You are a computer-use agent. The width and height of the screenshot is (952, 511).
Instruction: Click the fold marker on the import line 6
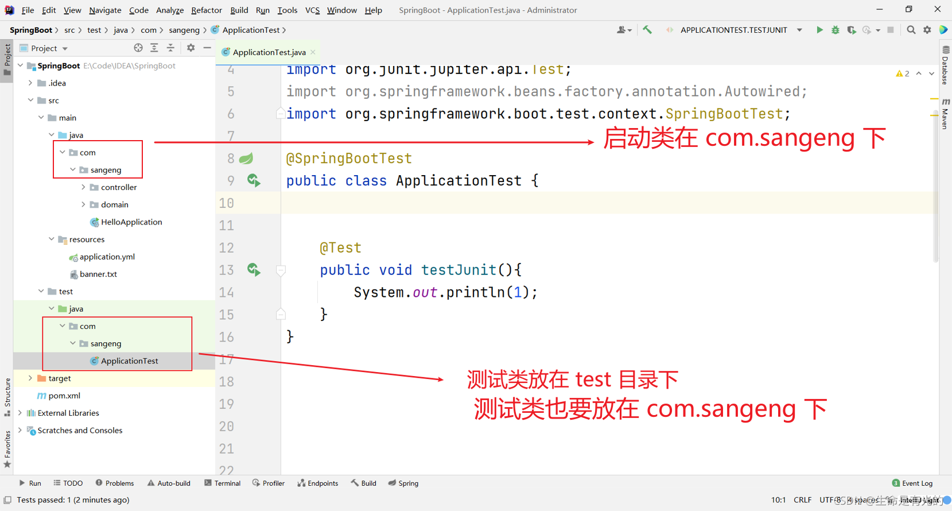(x=281, y=114)
